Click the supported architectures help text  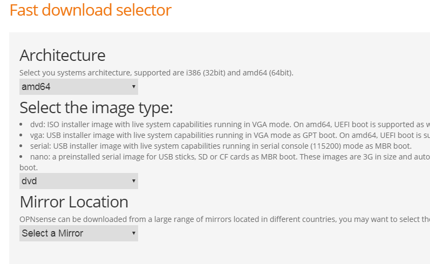[x=156, y=73]
